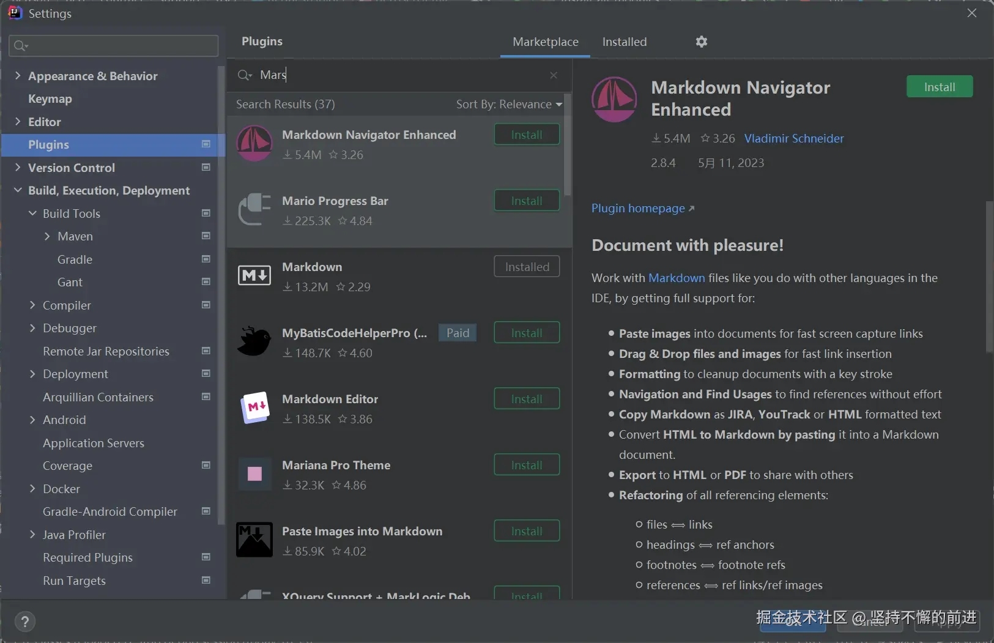
Task: Click project-level icon beside Run Targets
Action: tap(206, 580)
